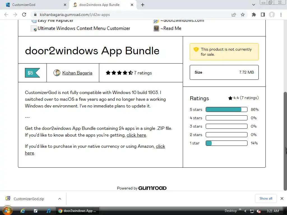Click the Desktop toolbar label

(x=231, y=211)
